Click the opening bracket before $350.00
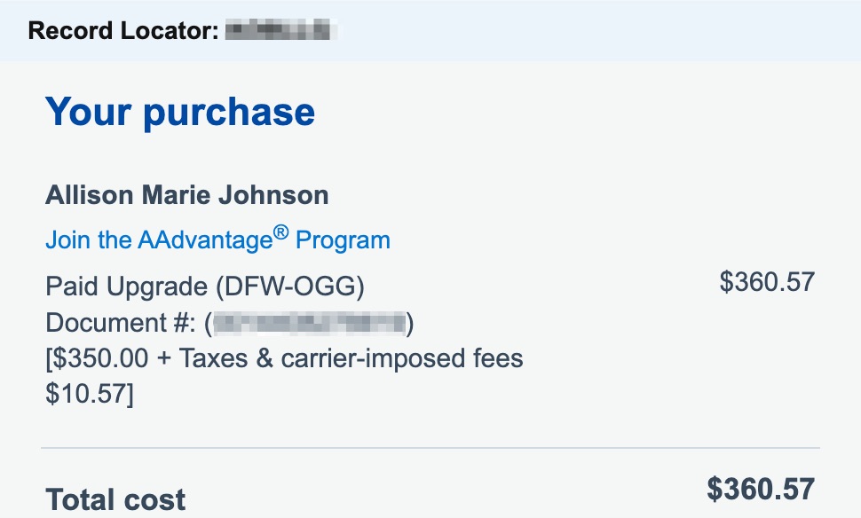This screenshot has height=518, width=861. [49, 358]
